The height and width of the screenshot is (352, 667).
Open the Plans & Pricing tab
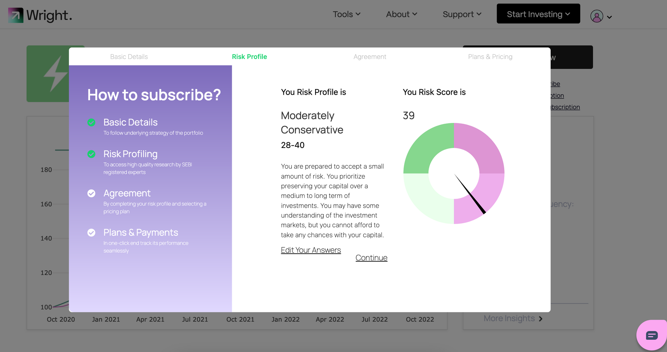490,57
